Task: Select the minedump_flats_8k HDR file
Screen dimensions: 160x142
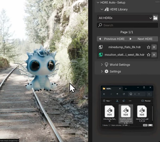Action: click(110, 114)
